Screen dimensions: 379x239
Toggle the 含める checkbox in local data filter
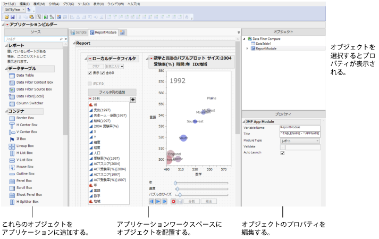point(102,73)
